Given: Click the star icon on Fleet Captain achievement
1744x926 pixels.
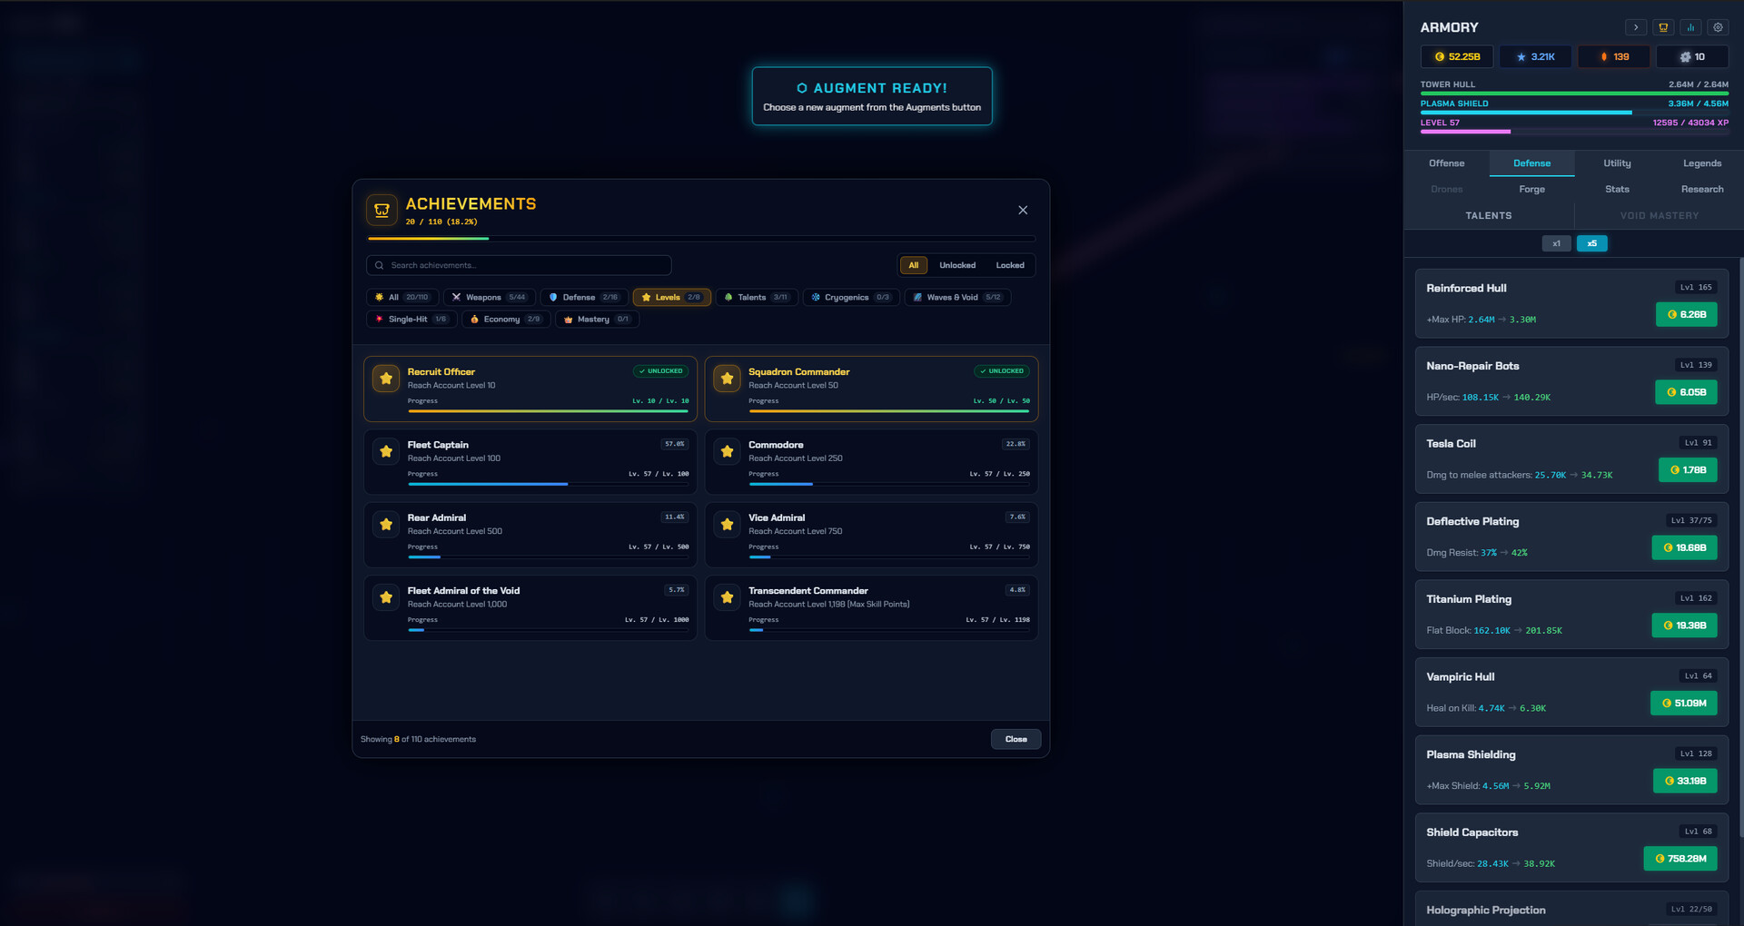Looking at the screenshot, I should 386,451.
